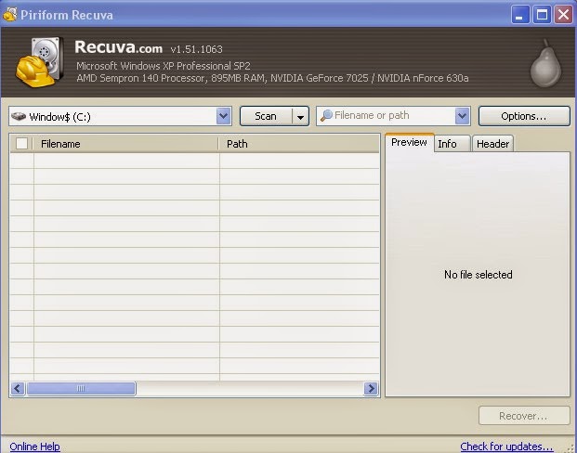Click the Recover... button
577x453 pixels.
click(524, 416)
